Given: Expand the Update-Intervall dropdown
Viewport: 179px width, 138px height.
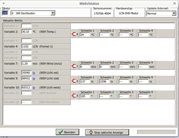Looking at the screenshot, I should click(174, 13).
